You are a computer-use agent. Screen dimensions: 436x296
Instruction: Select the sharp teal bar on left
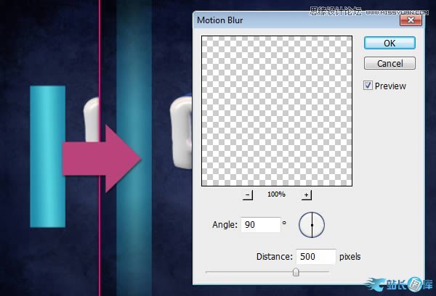click(x=47, y=156)
